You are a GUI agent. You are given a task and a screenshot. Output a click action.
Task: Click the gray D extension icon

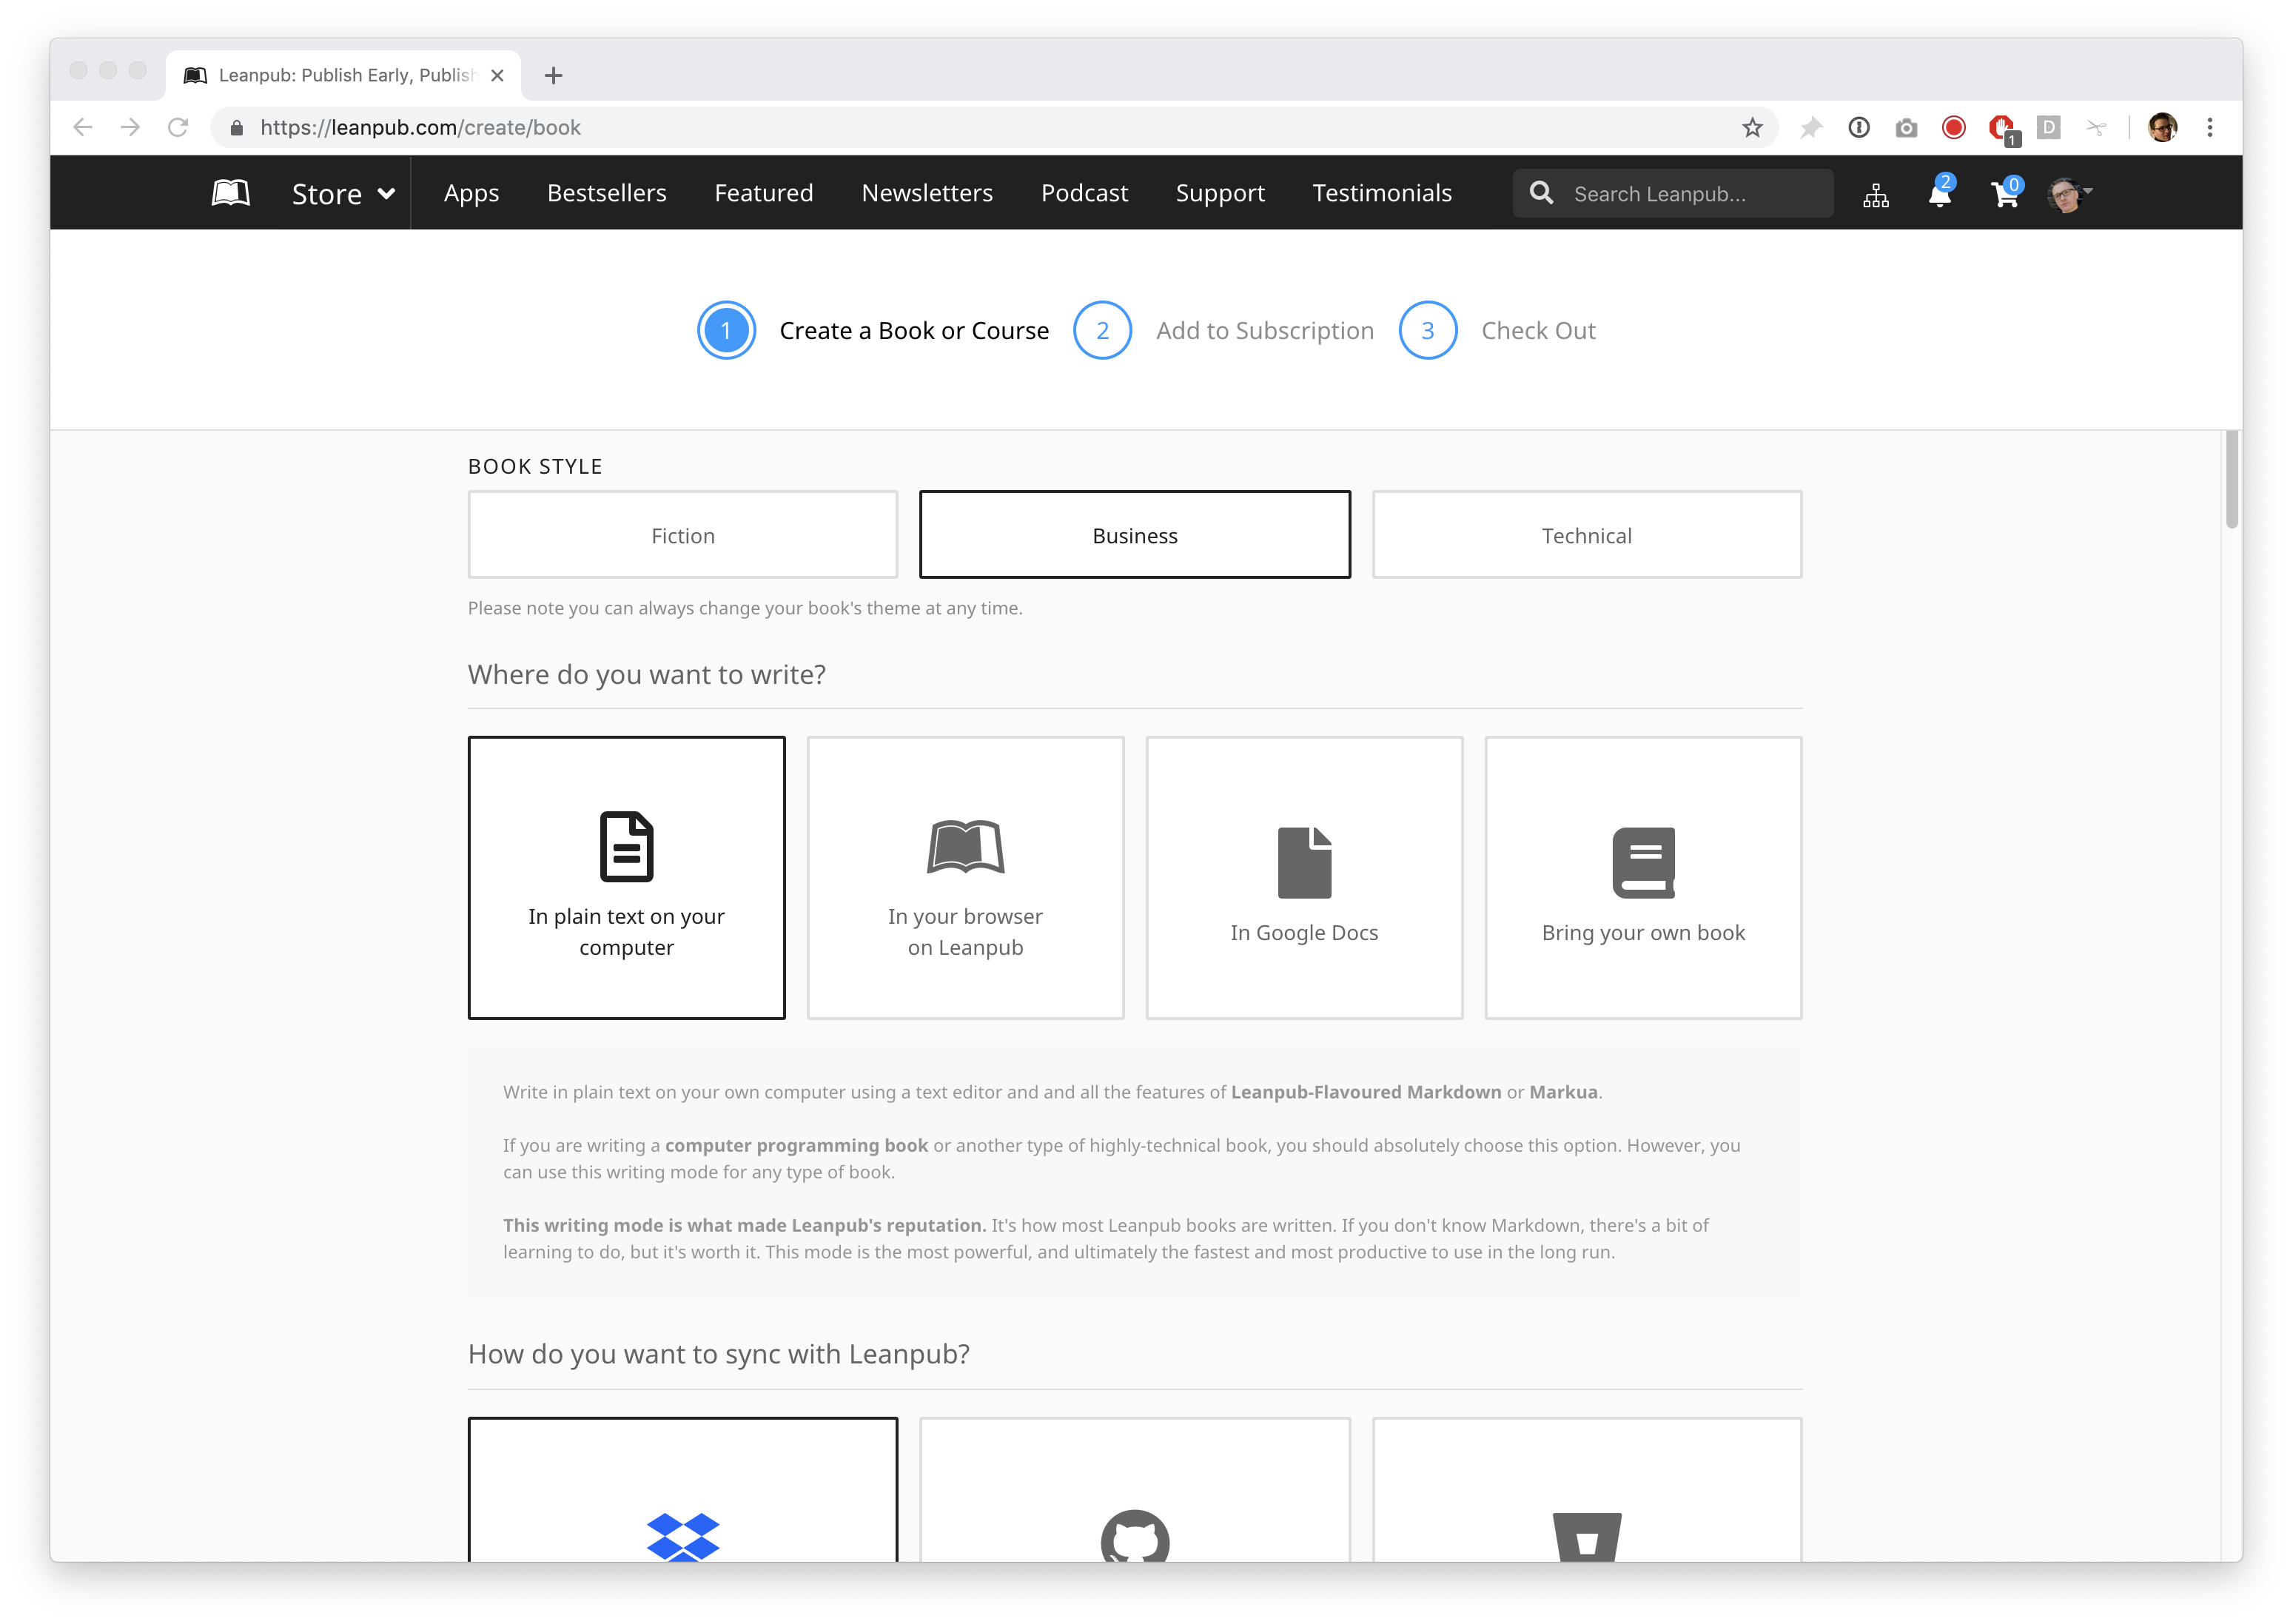2049,128
